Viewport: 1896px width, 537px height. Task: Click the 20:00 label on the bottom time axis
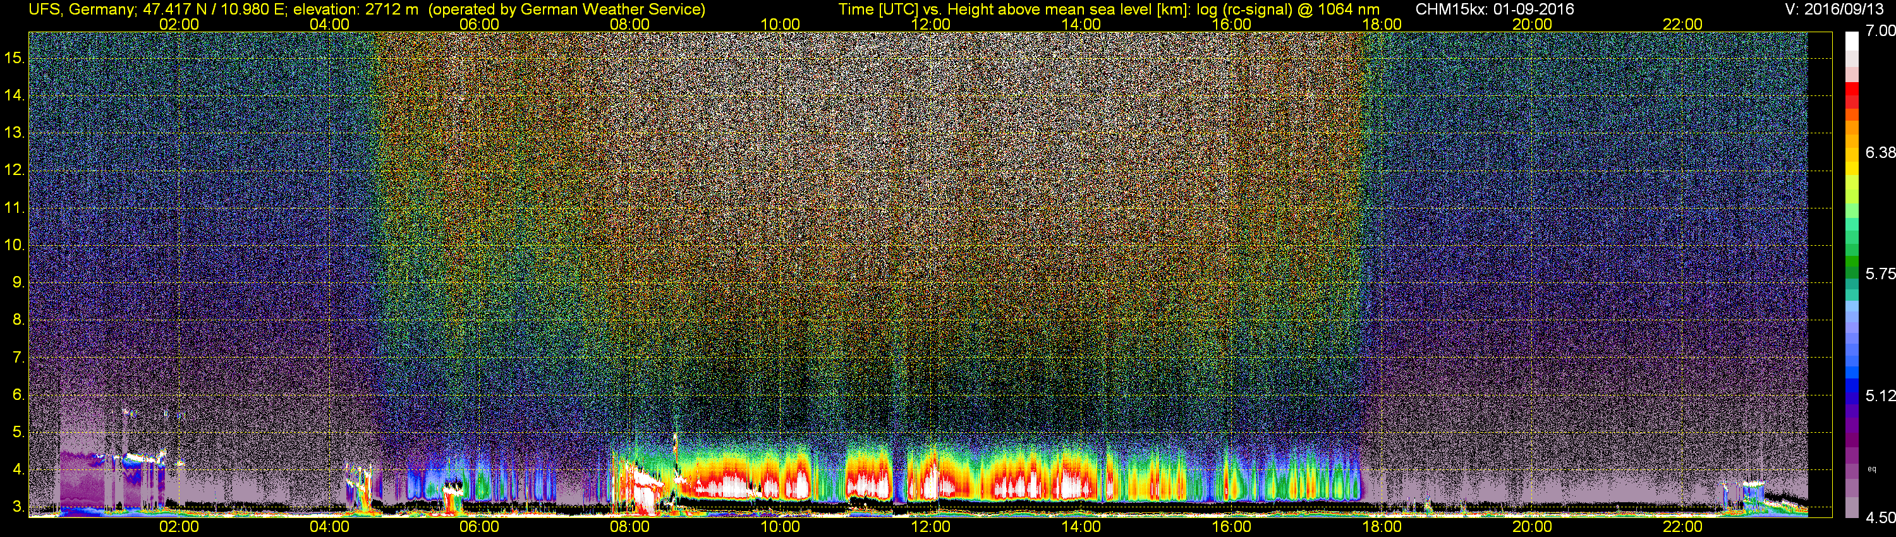(x=1533, y=527)
